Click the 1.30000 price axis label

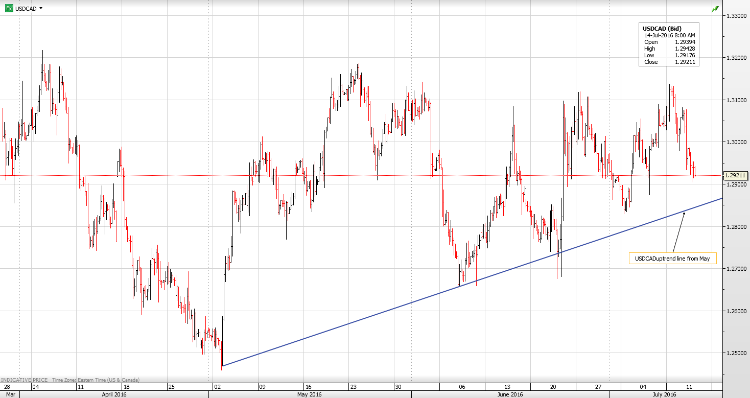736,142
